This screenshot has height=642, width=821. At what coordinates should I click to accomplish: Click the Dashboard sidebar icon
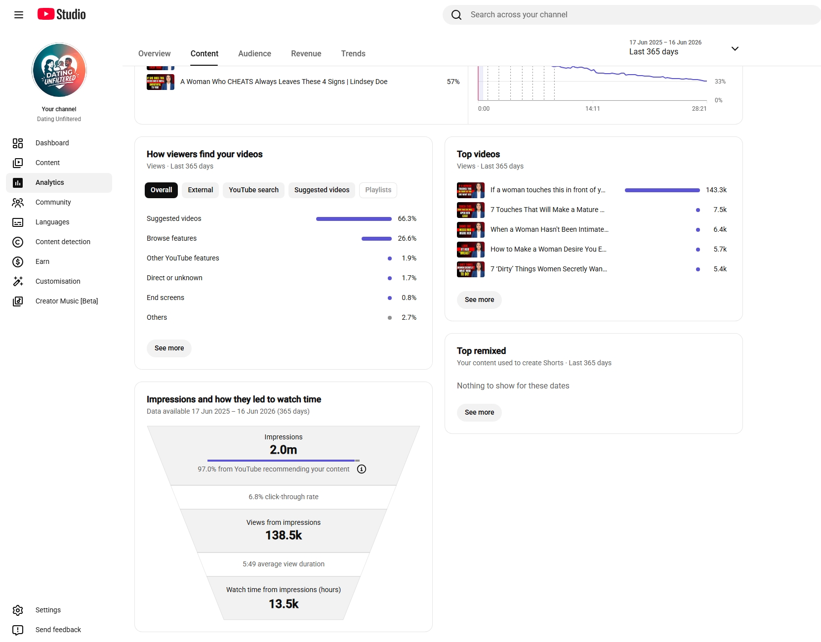18,143
